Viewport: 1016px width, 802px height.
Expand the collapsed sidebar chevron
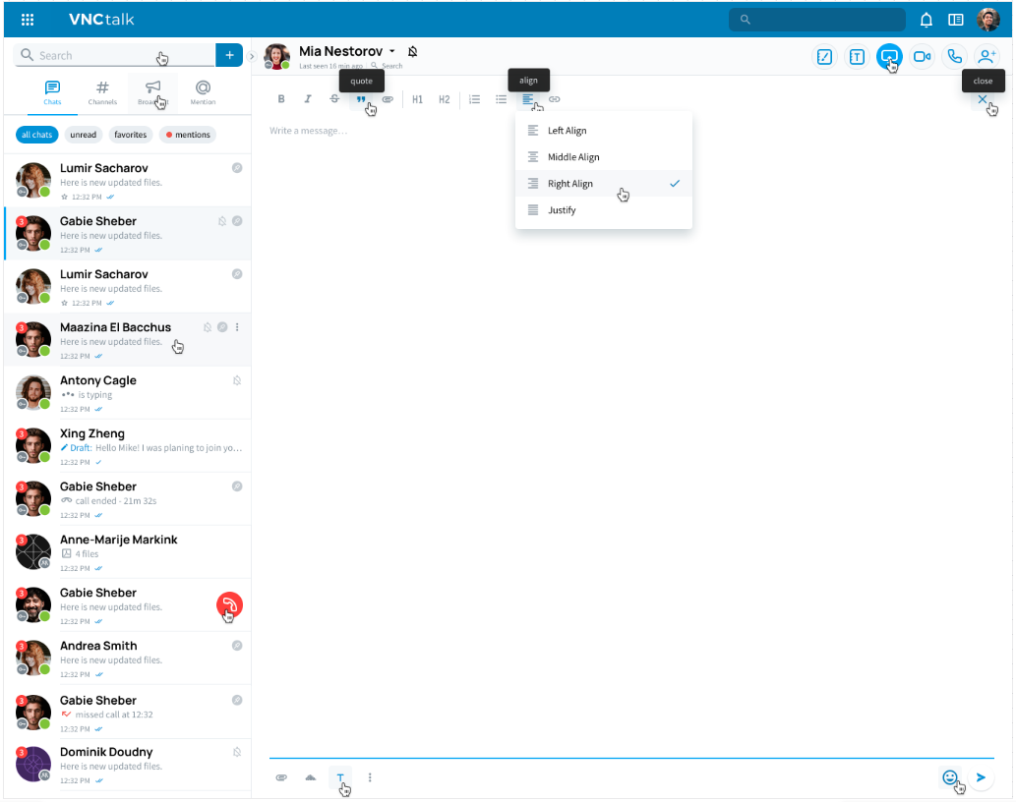pyautogui.click(x=252, y=56)
